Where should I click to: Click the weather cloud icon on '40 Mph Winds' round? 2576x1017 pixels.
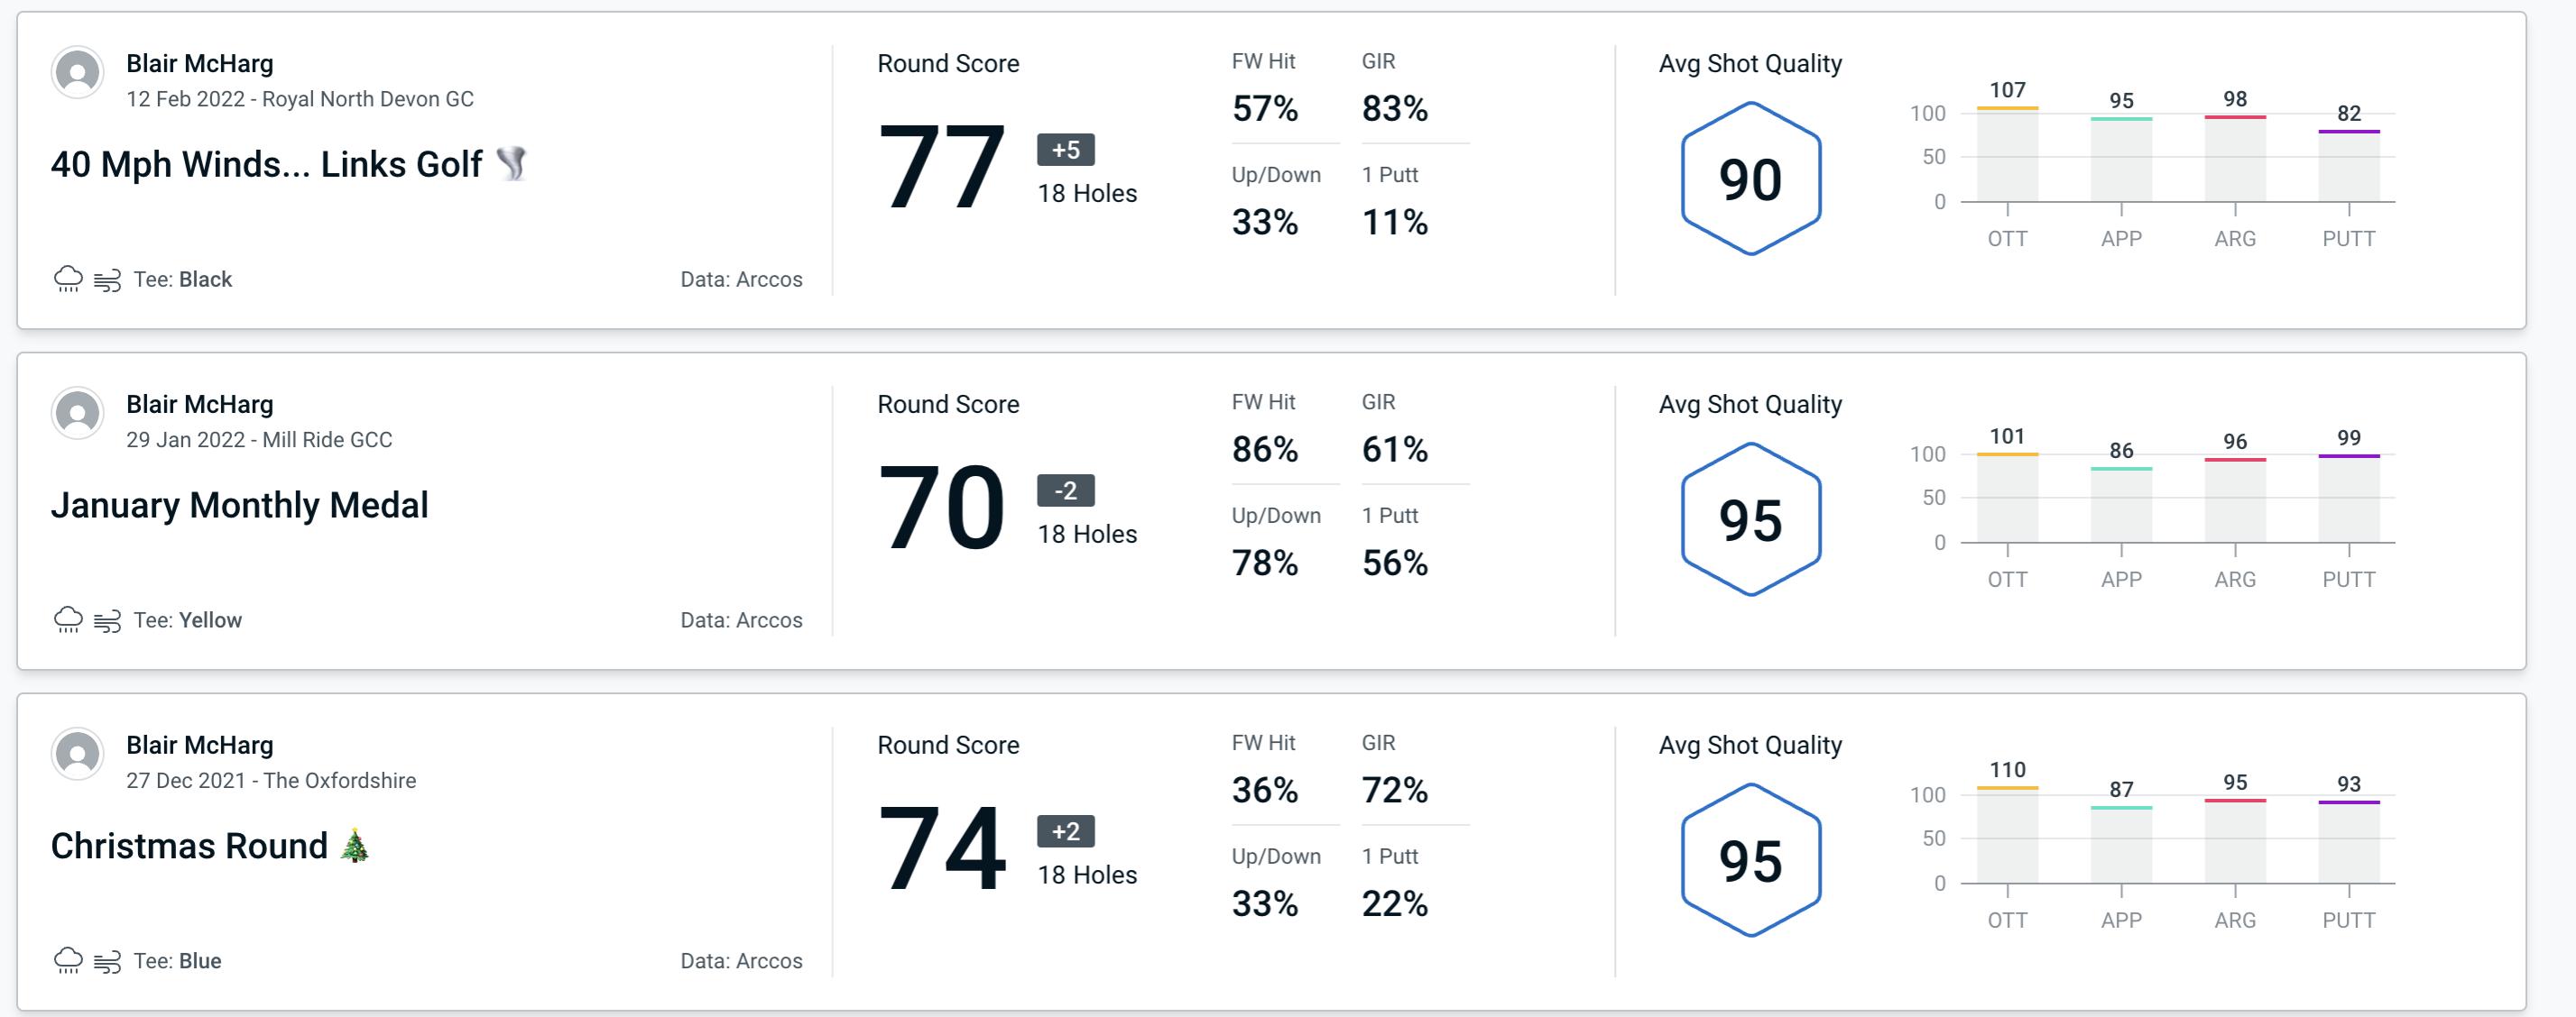click(x=68, y=277)
